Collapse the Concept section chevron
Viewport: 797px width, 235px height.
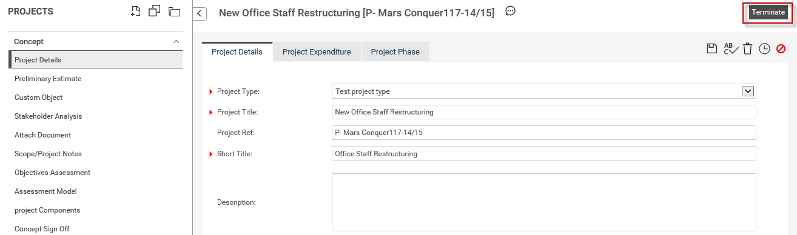(x=176, y=42)
